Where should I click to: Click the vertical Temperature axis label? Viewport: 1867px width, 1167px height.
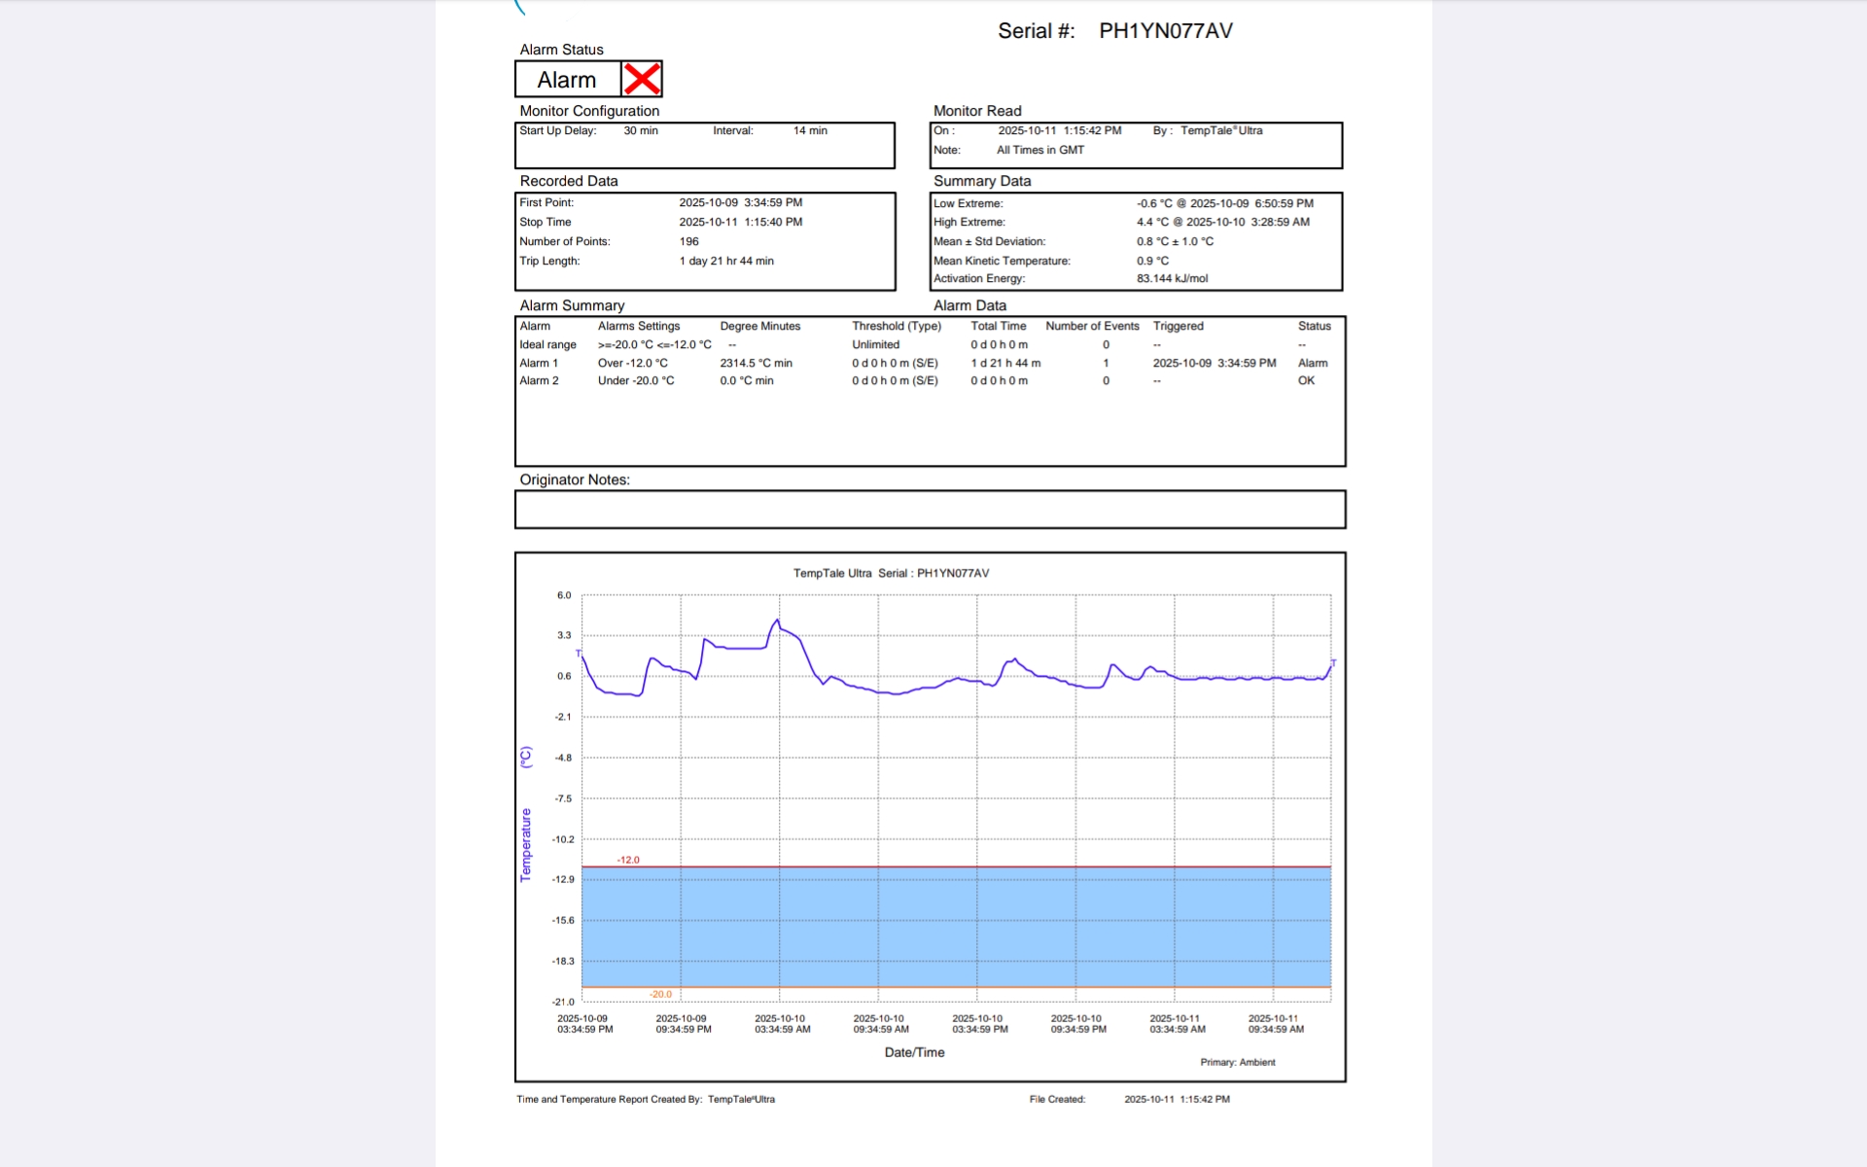(x=526, y=844)
